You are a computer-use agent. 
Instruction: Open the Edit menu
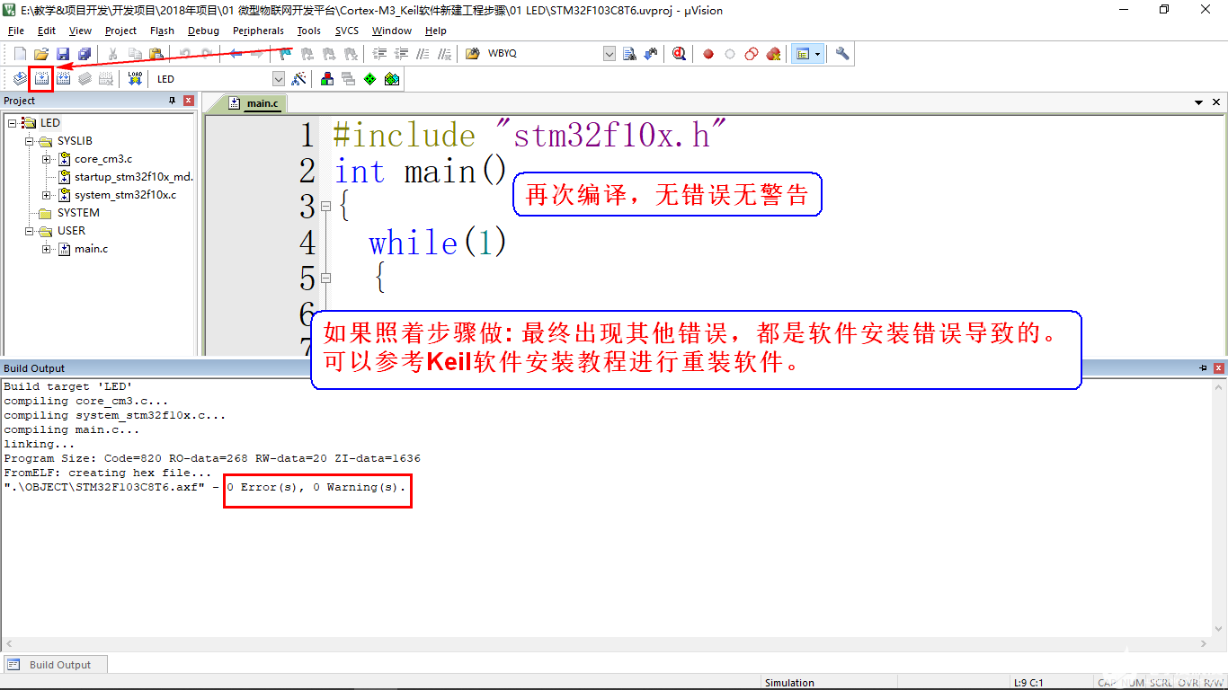tap(47, 31)
